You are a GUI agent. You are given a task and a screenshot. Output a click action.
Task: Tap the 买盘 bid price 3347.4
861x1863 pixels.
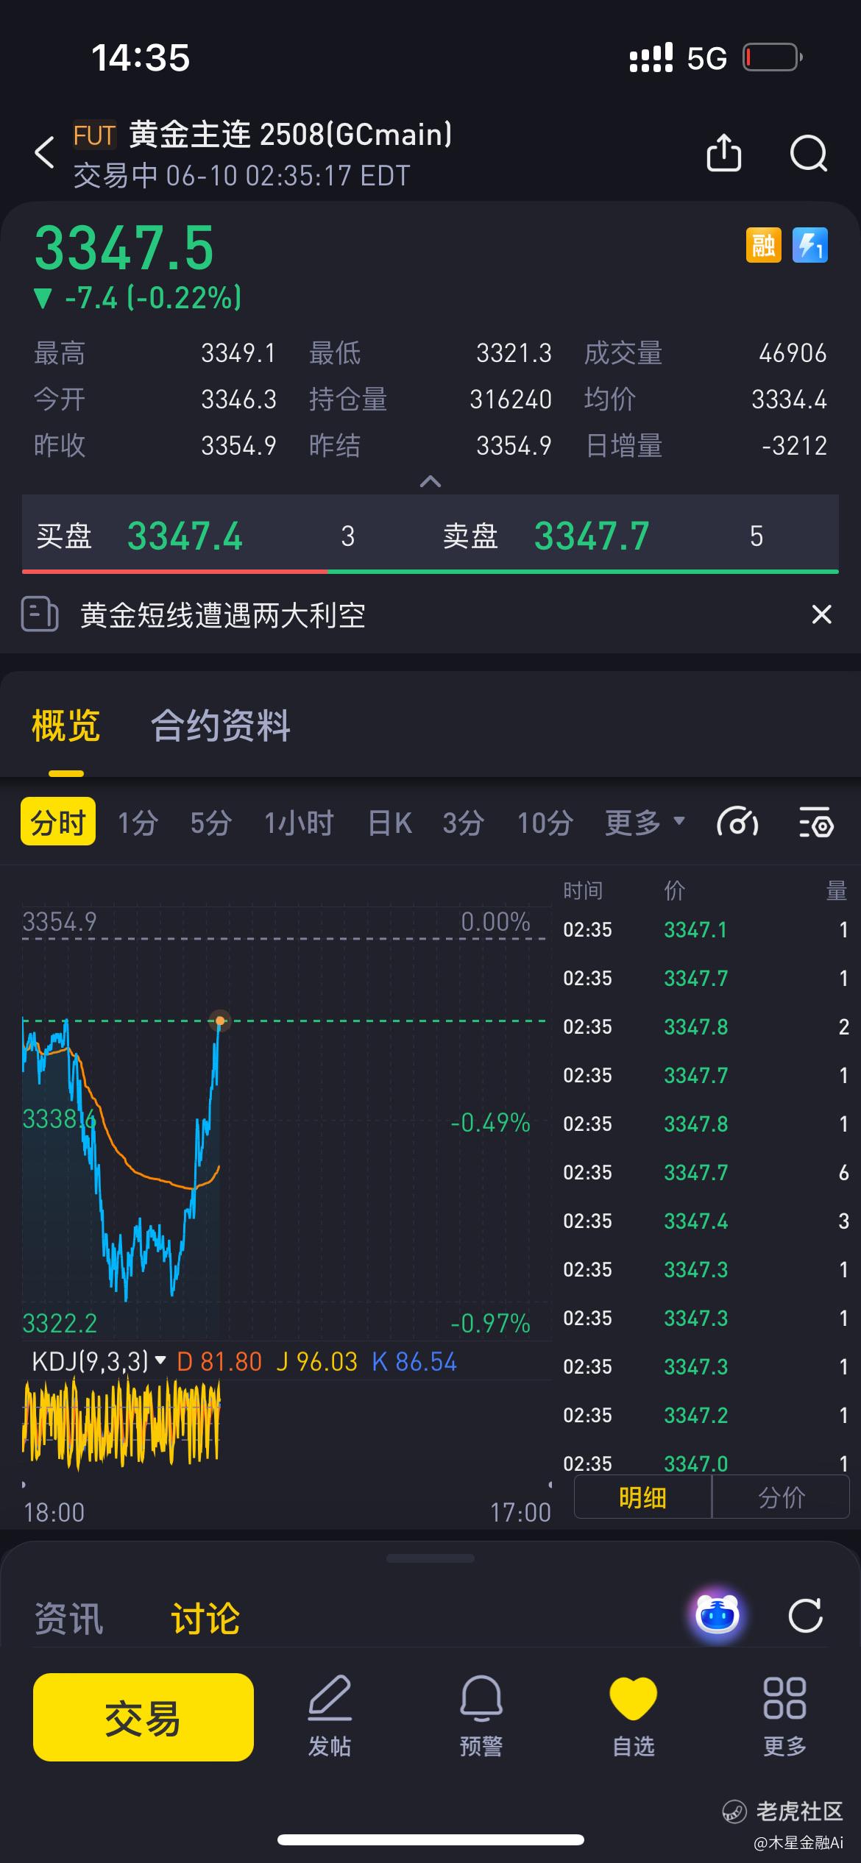coord(185,536)
